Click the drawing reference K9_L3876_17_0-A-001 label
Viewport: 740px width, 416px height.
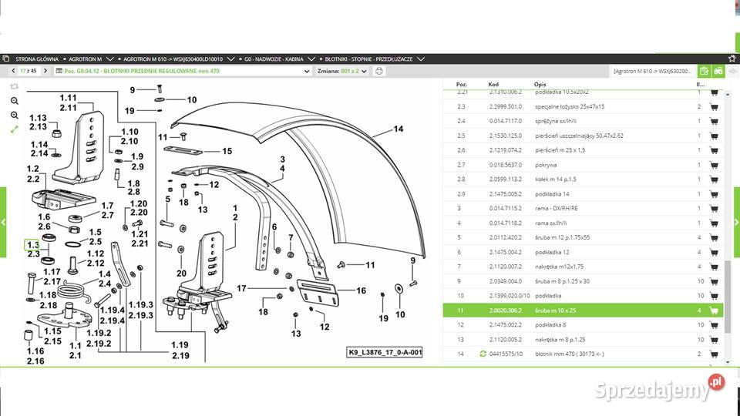[385, 352]
